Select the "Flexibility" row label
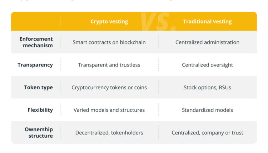Screen dimensions: 268x153 [40, 110]
